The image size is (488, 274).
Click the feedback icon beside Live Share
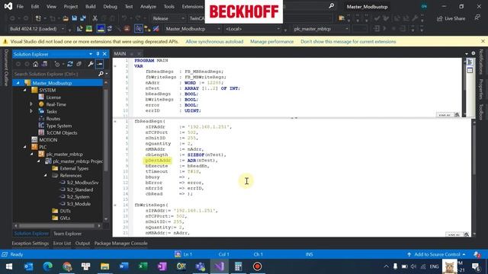click(x=477, y=18)
